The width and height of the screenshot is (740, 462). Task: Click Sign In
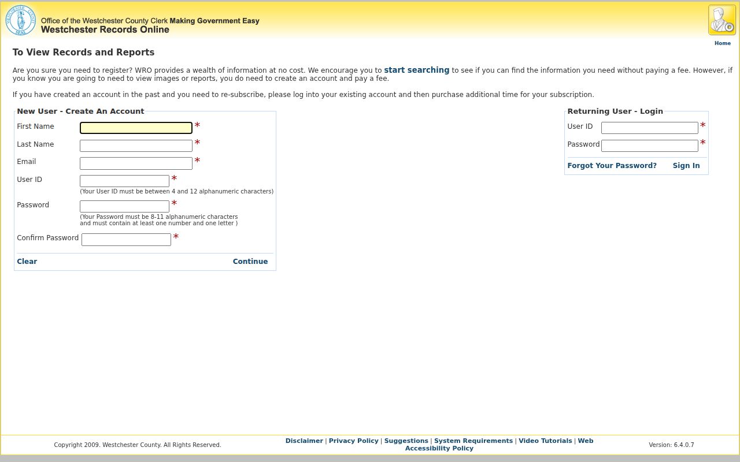[x=686, y=166]
